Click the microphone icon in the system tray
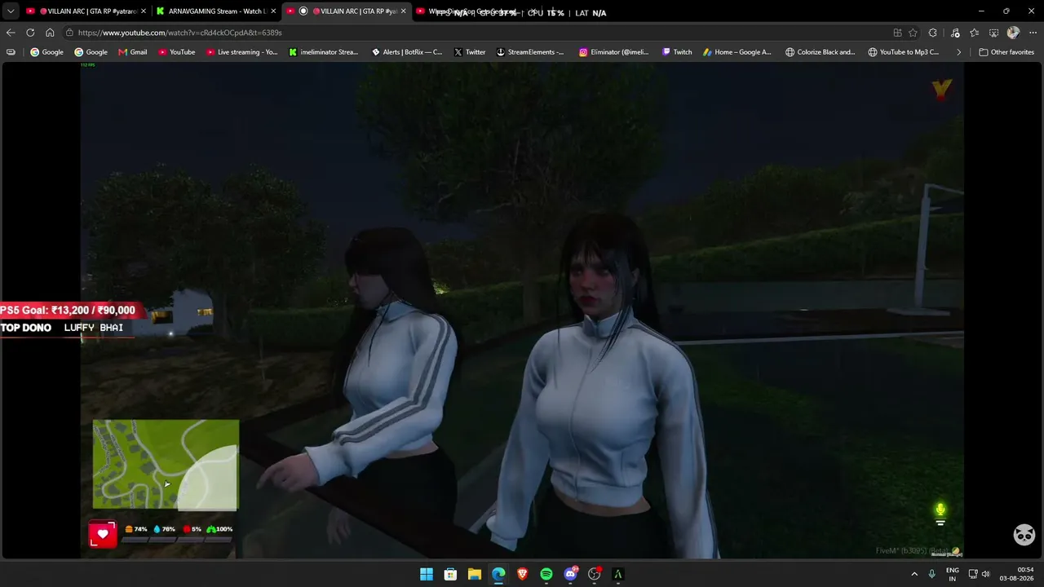 [932, 574]
